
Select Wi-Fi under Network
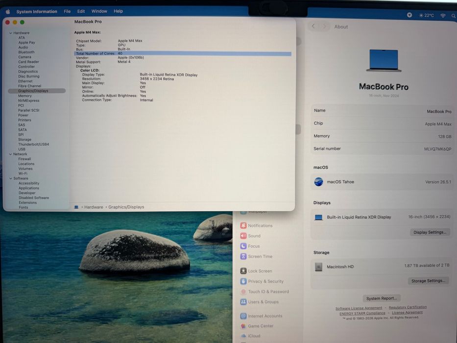[23, 173]
